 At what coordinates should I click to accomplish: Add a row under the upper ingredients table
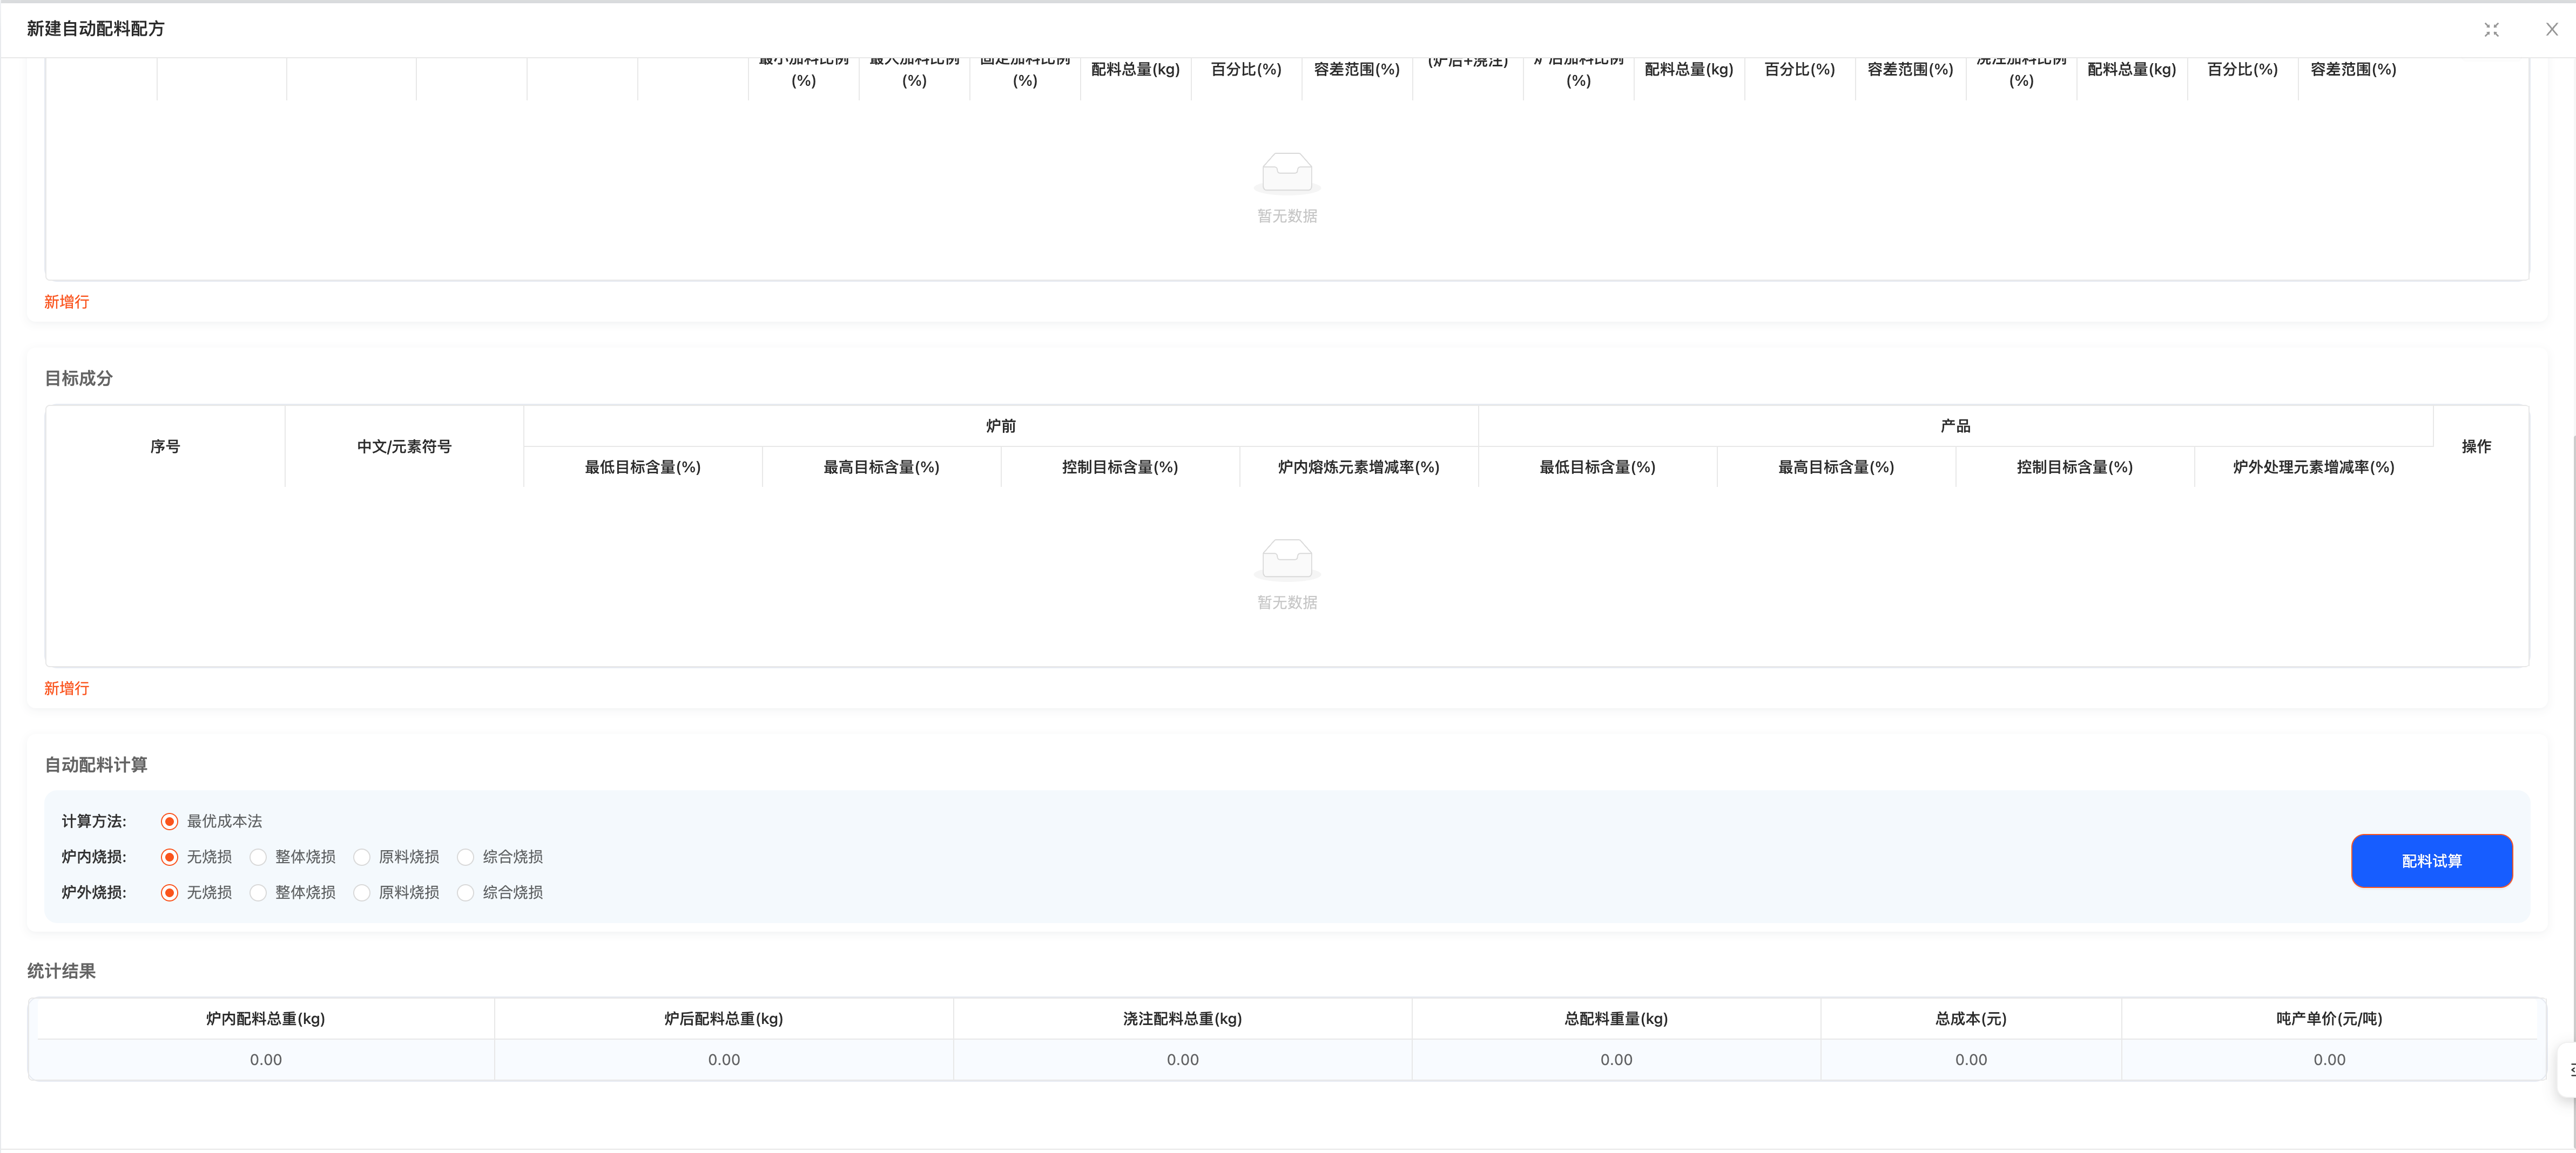coord(67,302)
